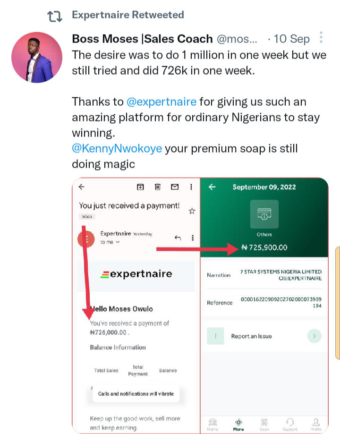This screenshot has height=434, width=340.
Task: Select the Menu tab in the bottom navigation
Action: tap(238, 424)
